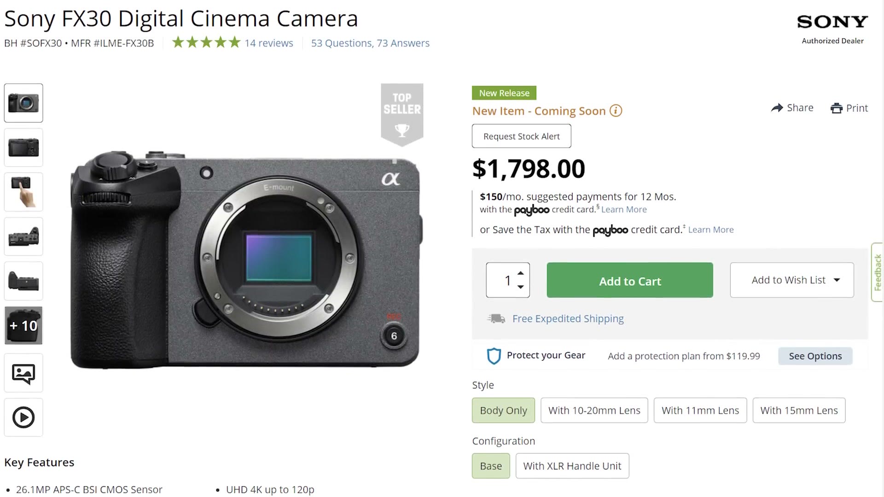Click the Sony FX30 Digital Cinema Camera title

coord(181,19)
